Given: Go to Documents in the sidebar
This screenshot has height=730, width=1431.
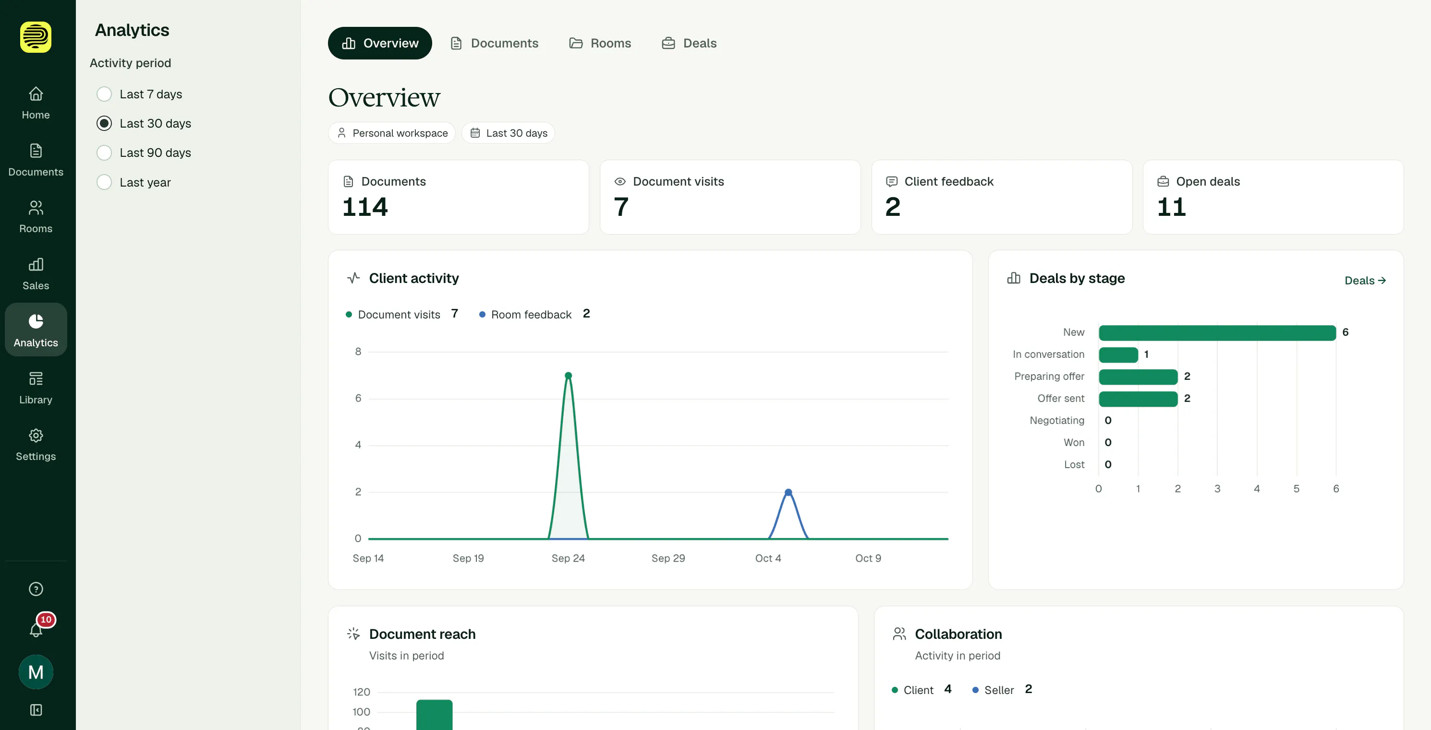Looking at the screenshot, I should pyautogui.click(x=36, y=160).
